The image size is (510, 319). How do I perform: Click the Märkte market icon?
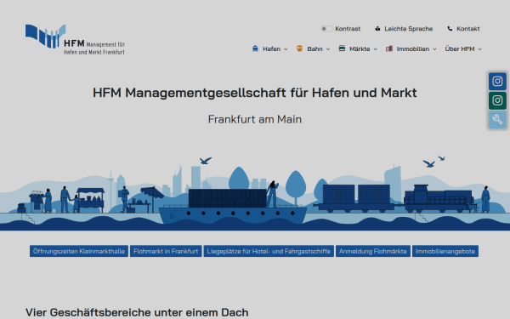click(x=342, y=48)
